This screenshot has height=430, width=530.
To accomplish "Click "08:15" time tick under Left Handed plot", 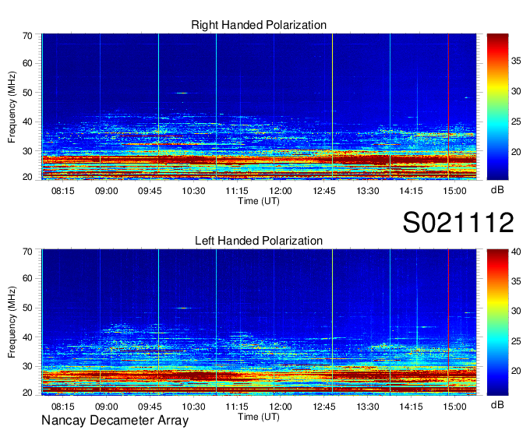I will coord(63,407).
